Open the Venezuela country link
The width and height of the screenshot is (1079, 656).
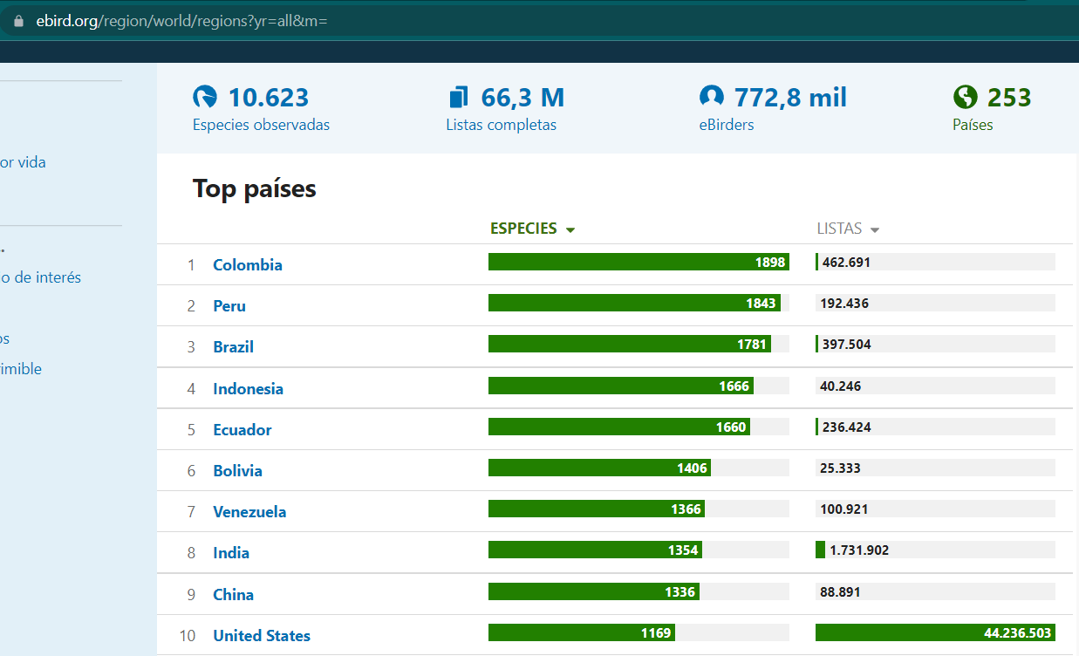click(249, 511)
